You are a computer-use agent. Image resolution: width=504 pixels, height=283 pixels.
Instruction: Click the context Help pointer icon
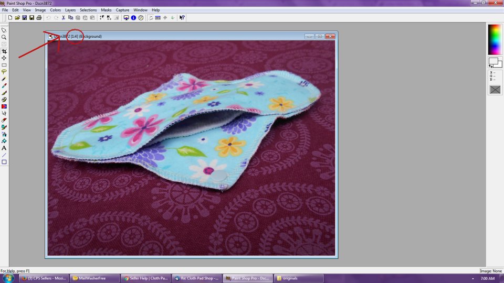tap(182, 18)
